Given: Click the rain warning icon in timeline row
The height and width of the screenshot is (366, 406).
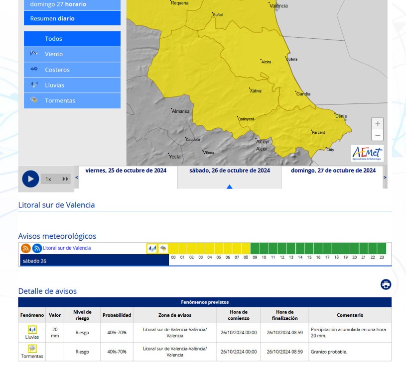Looking at the screenshot, I should [x=152, y=248].
